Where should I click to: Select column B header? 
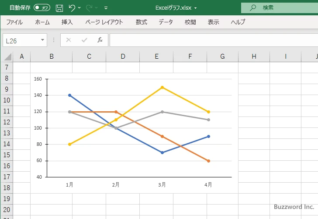point(52,57)
